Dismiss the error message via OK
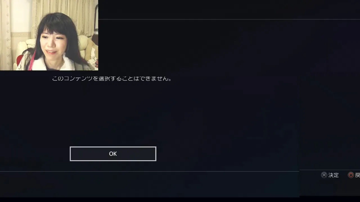The image size is (360, 202). 113,154
